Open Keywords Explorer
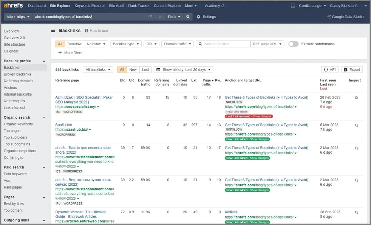Screen dimensions: 371x225 (90, 6)
